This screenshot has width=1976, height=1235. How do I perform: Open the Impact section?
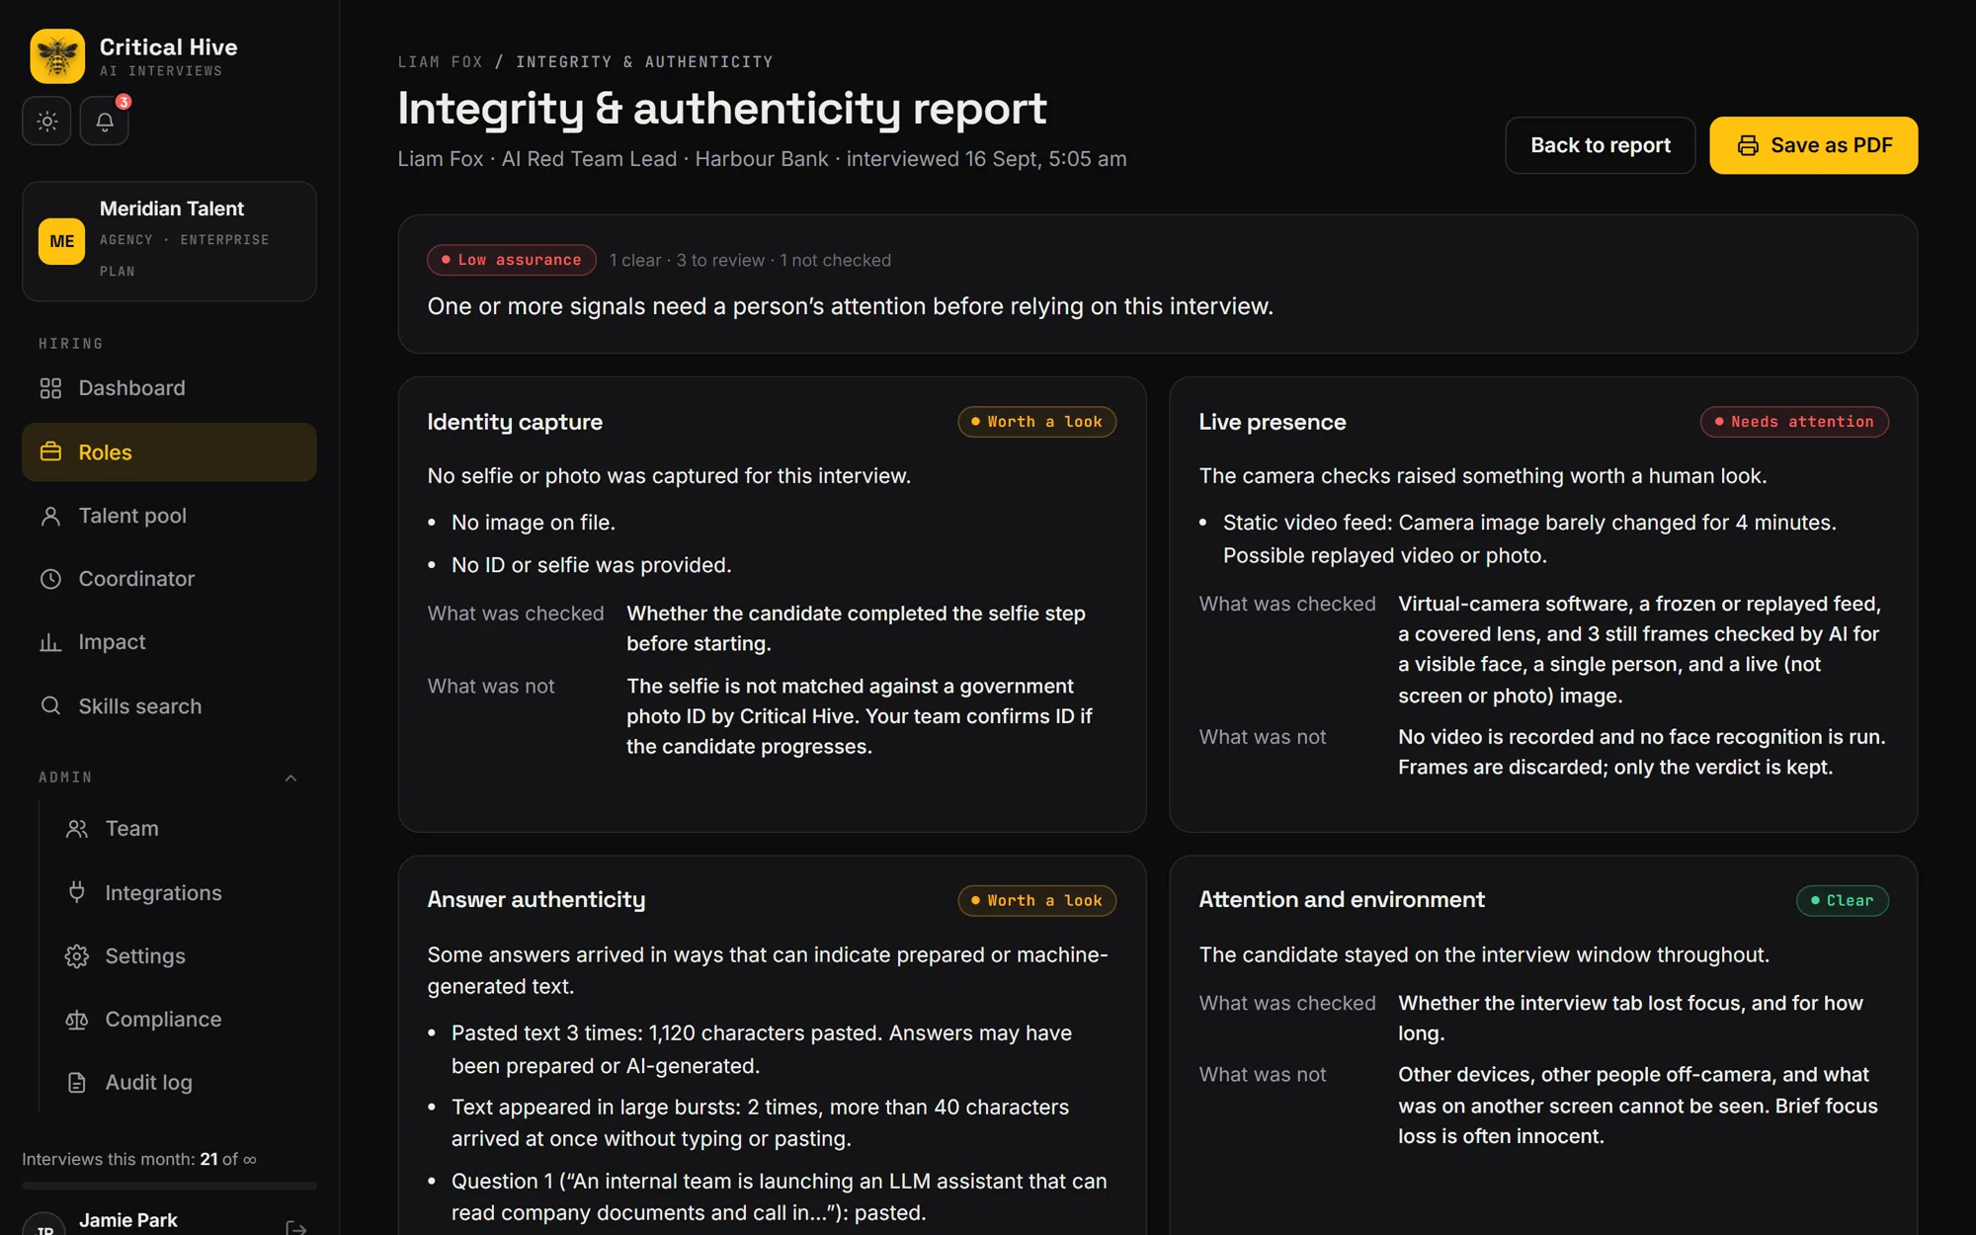(x=169, y=642)
